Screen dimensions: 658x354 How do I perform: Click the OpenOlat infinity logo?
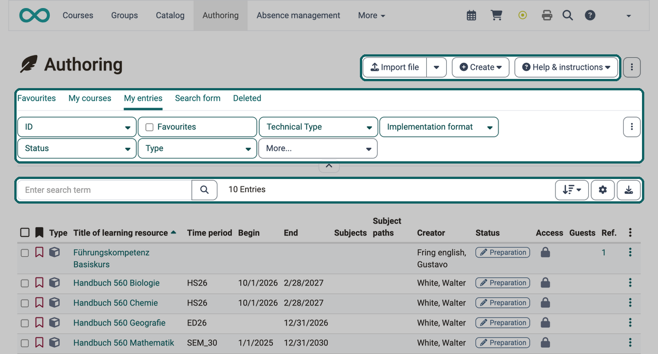(34, 15)
